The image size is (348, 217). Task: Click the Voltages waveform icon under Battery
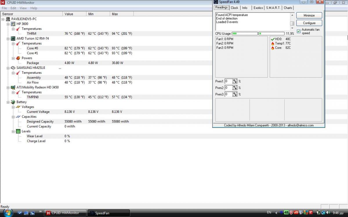coord(18,107)
